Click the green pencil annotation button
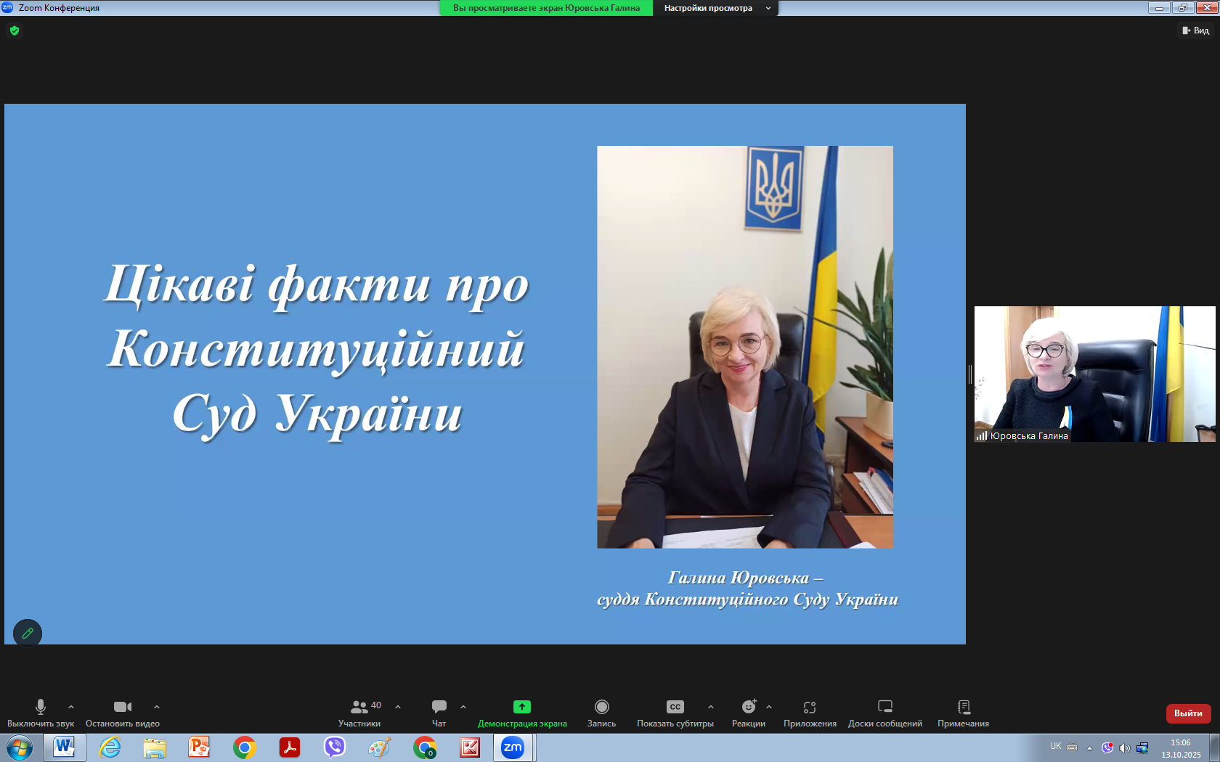The image size is (1220, 762). 28,633
